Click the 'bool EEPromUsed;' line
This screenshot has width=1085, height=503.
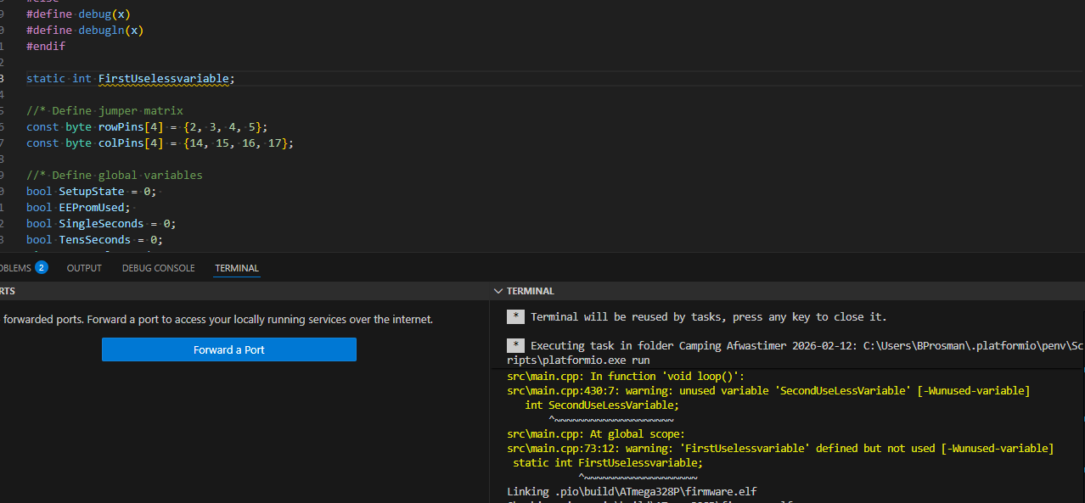click(79, 207)
